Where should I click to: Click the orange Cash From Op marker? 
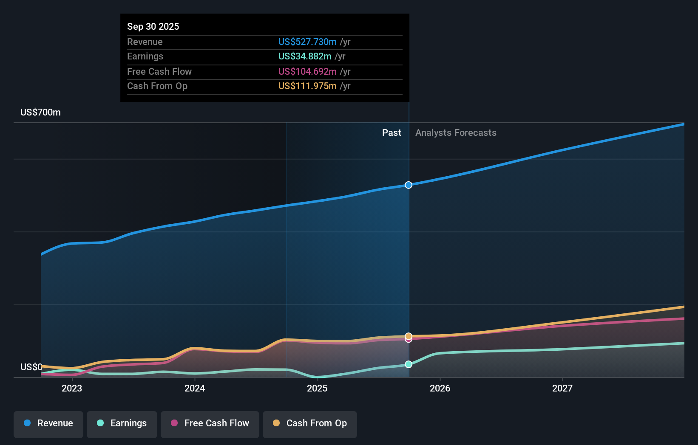click(x=408, y=335)
